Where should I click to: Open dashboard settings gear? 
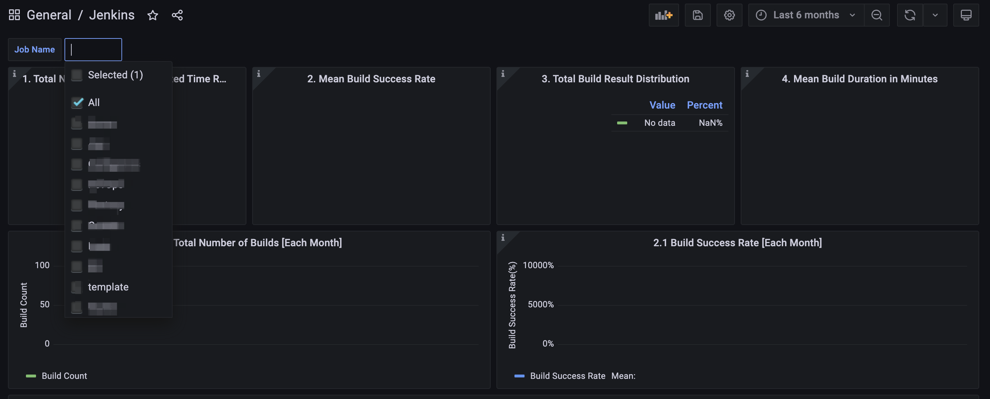pyautogui.click(x=729, y=15)
